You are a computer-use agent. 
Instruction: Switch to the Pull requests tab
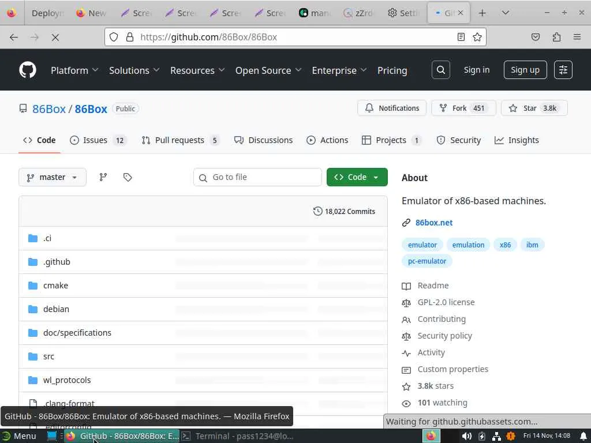(x=180, y=140)
